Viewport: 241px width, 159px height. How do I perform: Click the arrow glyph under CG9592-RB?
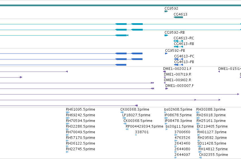(166, 35)
